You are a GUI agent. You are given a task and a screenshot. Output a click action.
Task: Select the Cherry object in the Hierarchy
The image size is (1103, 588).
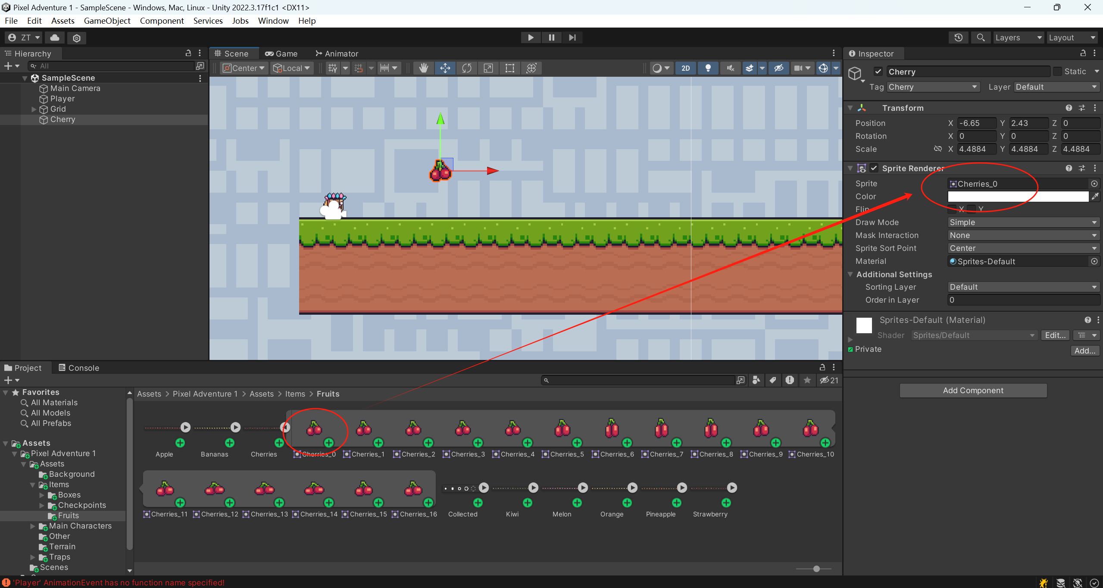63,119
